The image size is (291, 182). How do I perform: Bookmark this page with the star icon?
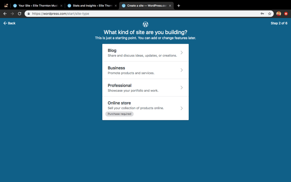pyautogui.click(x=270, y=14)
